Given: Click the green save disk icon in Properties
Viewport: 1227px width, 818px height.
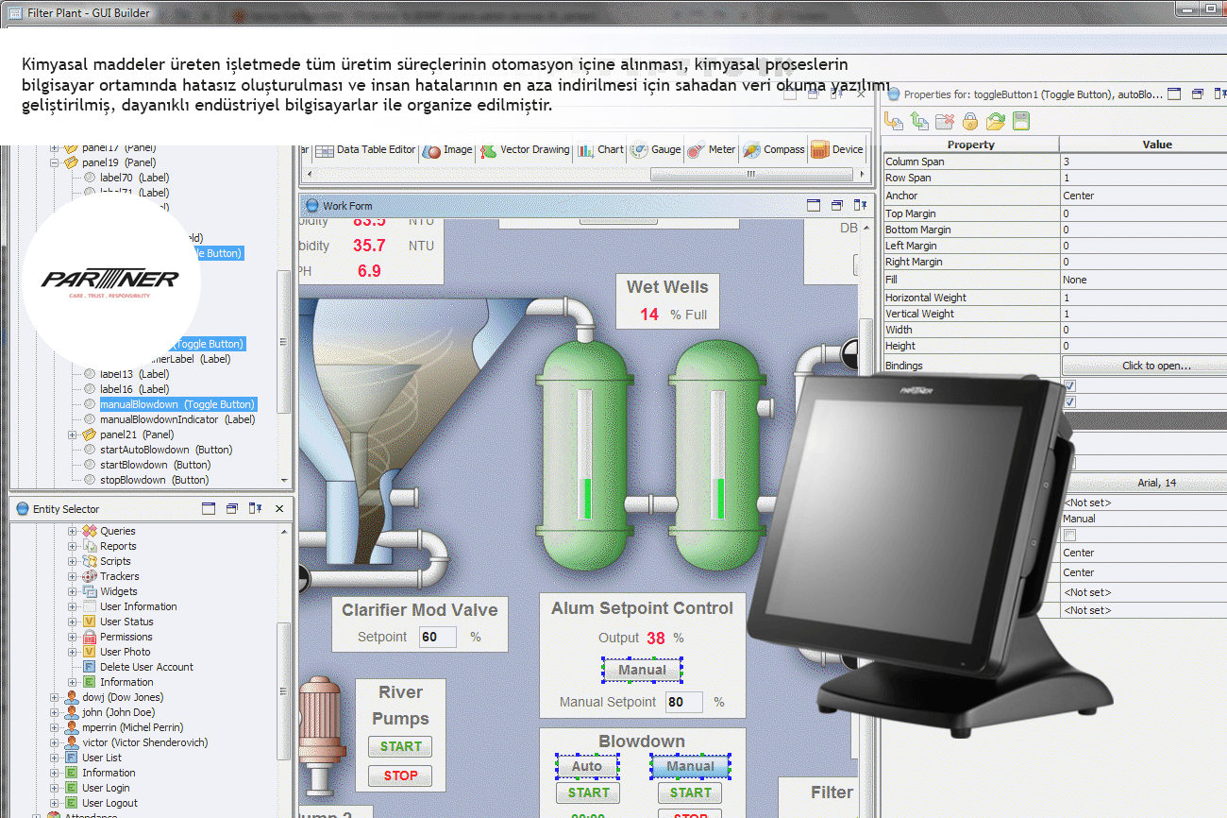Looking at the screenshot, I should [x=1020, y=121].
